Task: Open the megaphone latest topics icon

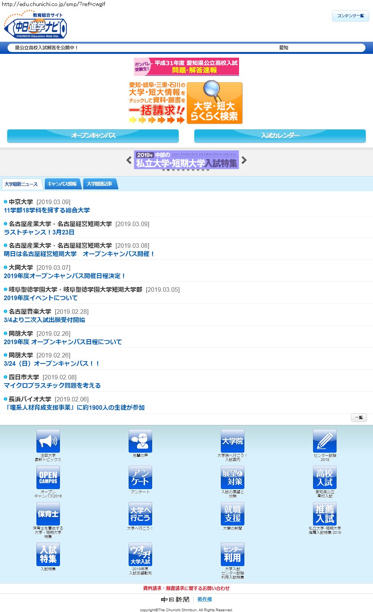Action: pos(48,441)
